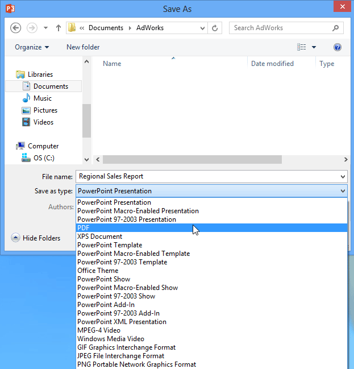Choose PowerPoint Add-In file type
Image resolution: width=354 pixels, height=369 pixels.
click(212, 305)
